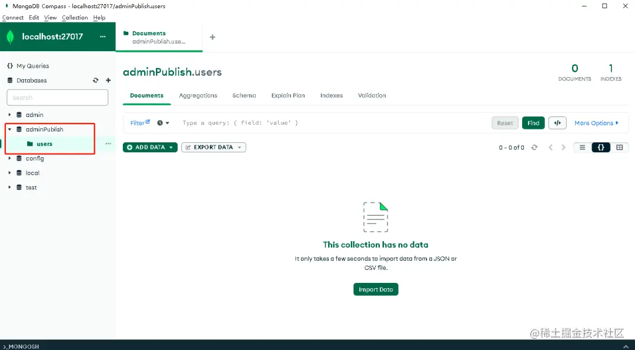This screenshot has height=350, width=635.
Task: Click the Reset button
Action: click(505, 123)
